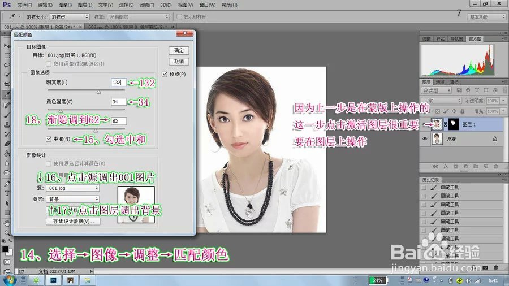Select the Clone Stamp tool
The height and width of the screenshot is (286, 509).
tap(6, 124)
